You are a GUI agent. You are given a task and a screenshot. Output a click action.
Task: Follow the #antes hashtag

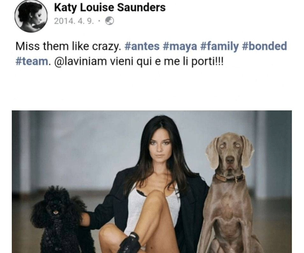142,46
